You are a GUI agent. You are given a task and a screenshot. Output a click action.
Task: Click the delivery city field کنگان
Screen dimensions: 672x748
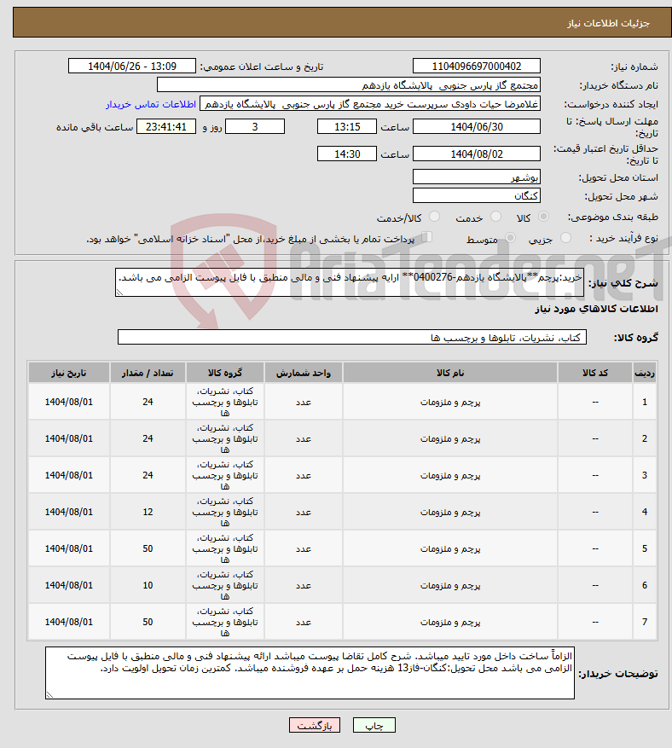pos(477,195)
